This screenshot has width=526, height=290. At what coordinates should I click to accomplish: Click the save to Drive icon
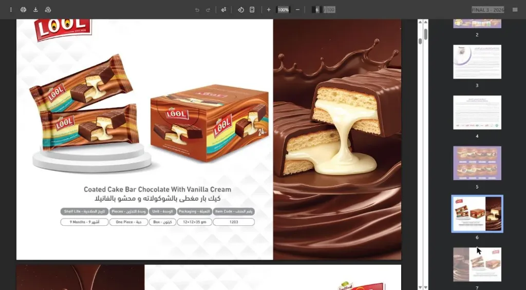pos(48,10)
